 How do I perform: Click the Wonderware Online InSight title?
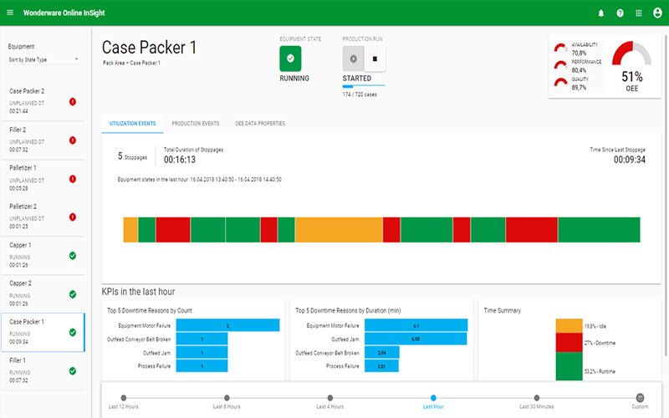[64, 13]
